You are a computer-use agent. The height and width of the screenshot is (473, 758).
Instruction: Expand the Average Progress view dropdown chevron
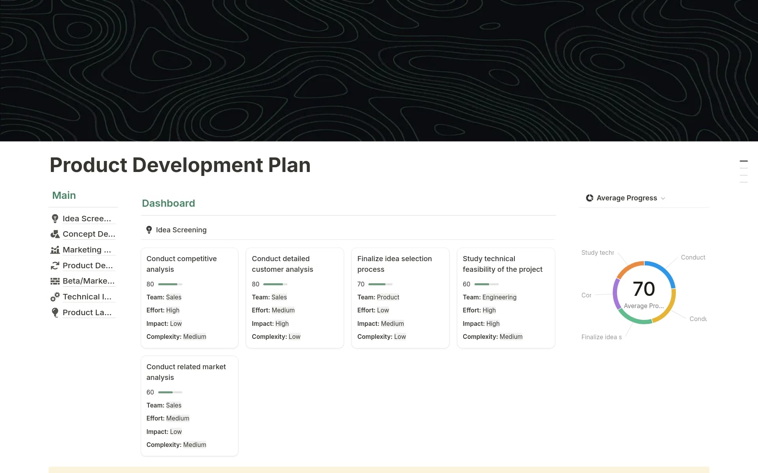(663, 198)
